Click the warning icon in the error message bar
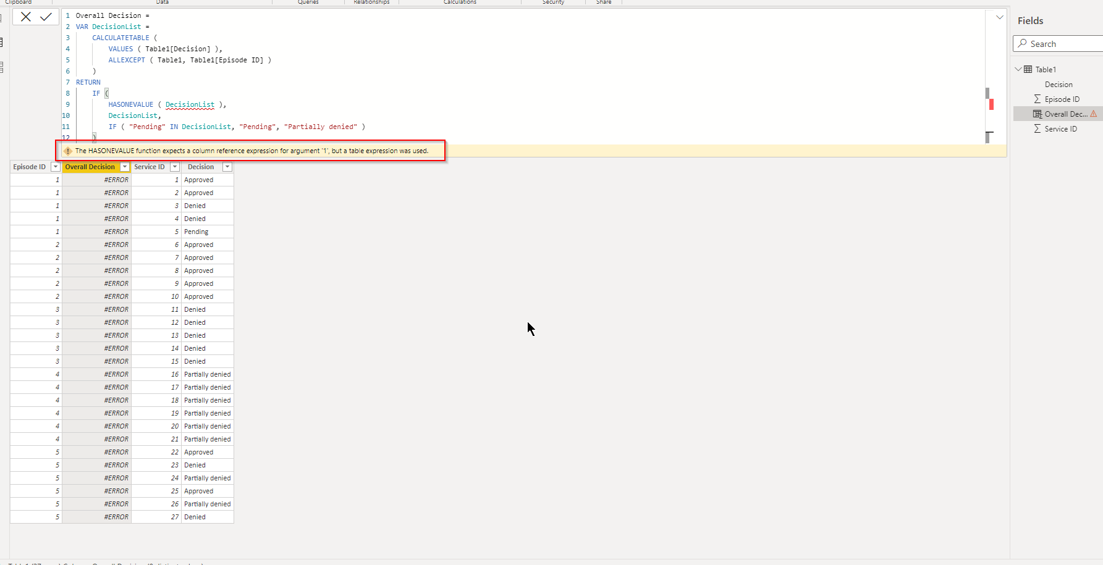Viewport: 1103px width, 565px height. (68, 151)
